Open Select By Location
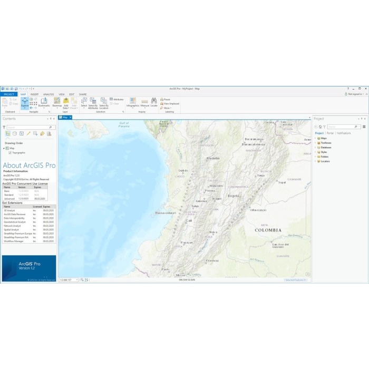The width and height of the screenshot is (369, 369). (104, 103)
